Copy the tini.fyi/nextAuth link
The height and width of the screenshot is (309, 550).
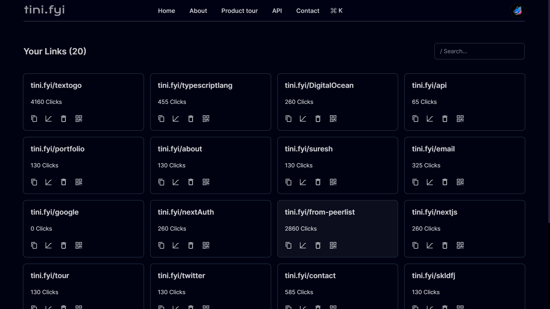pos(161,245)
